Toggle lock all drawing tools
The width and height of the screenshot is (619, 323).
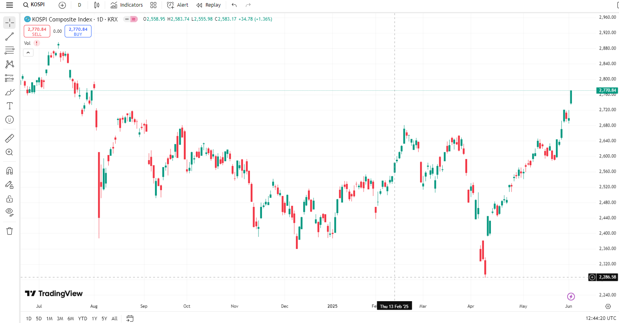(x=9, y=199)
